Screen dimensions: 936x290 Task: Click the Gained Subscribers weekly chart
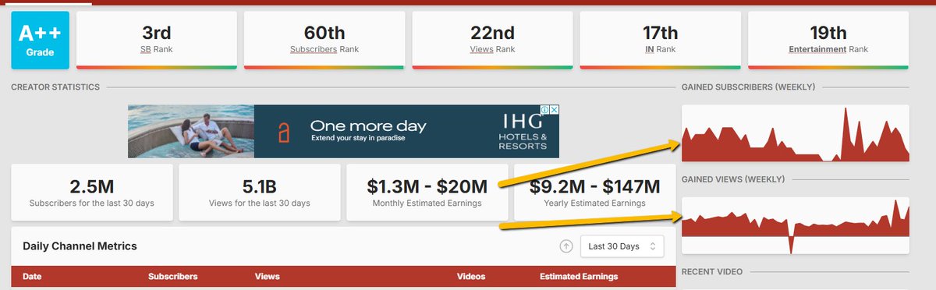coord(796,133)
